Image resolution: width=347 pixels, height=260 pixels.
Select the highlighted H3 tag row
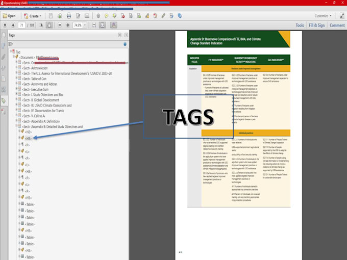[29, 138]
